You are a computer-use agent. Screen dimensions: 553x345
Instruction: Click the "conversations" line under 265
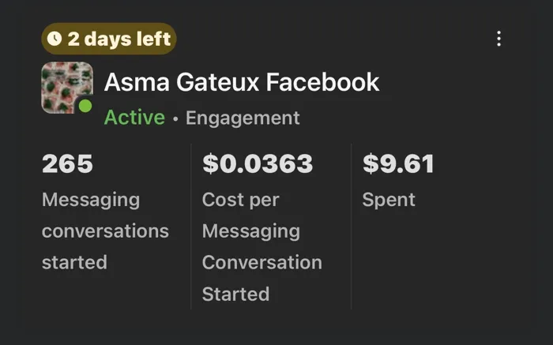point(105,231)
